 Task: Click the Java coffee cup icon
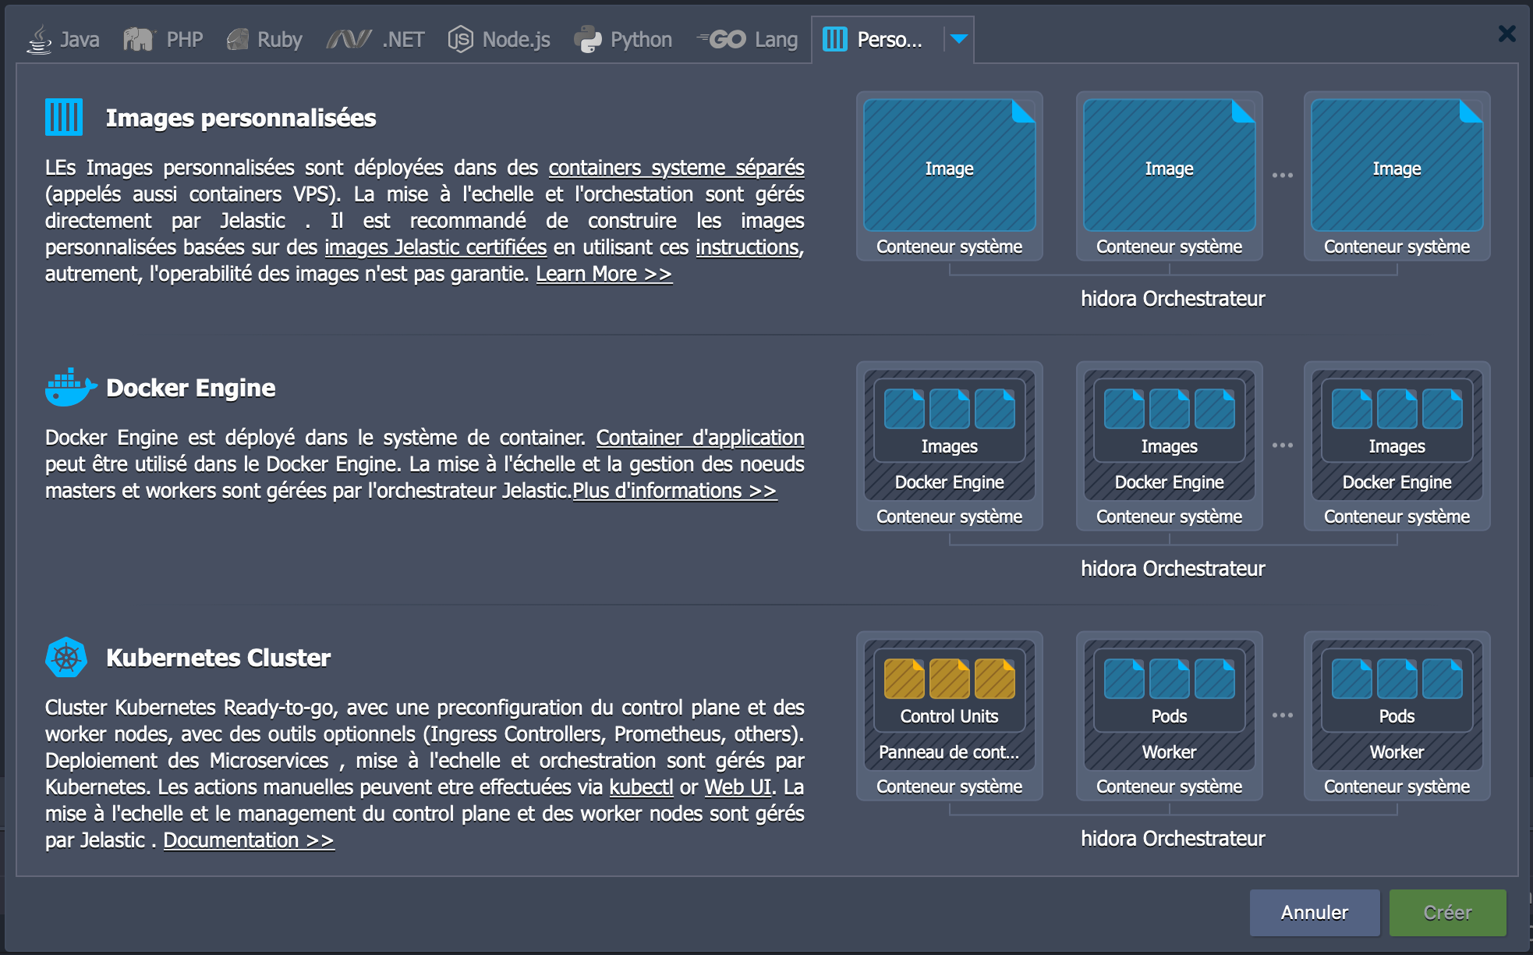39,39
